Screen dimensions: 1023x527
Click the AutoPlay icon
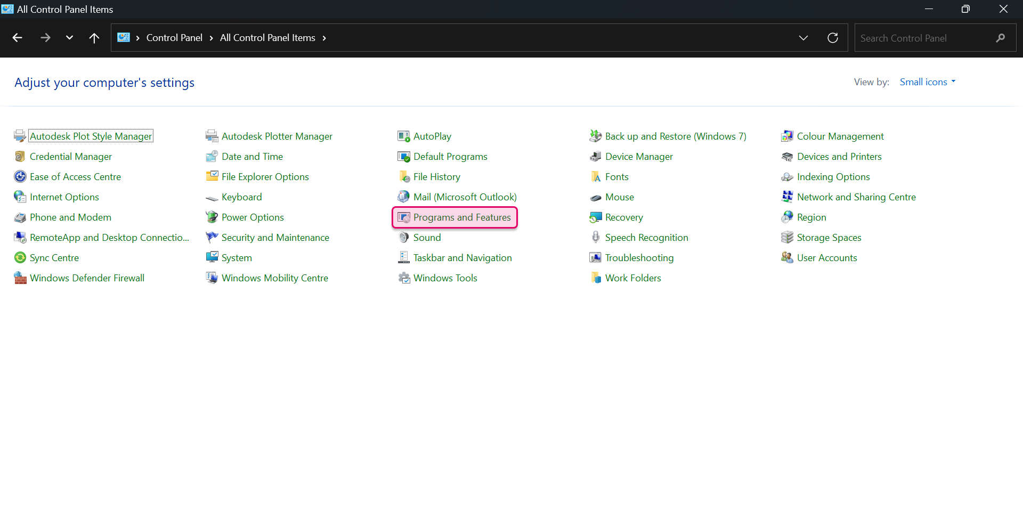pyautogui.click(x=404, y=136)
